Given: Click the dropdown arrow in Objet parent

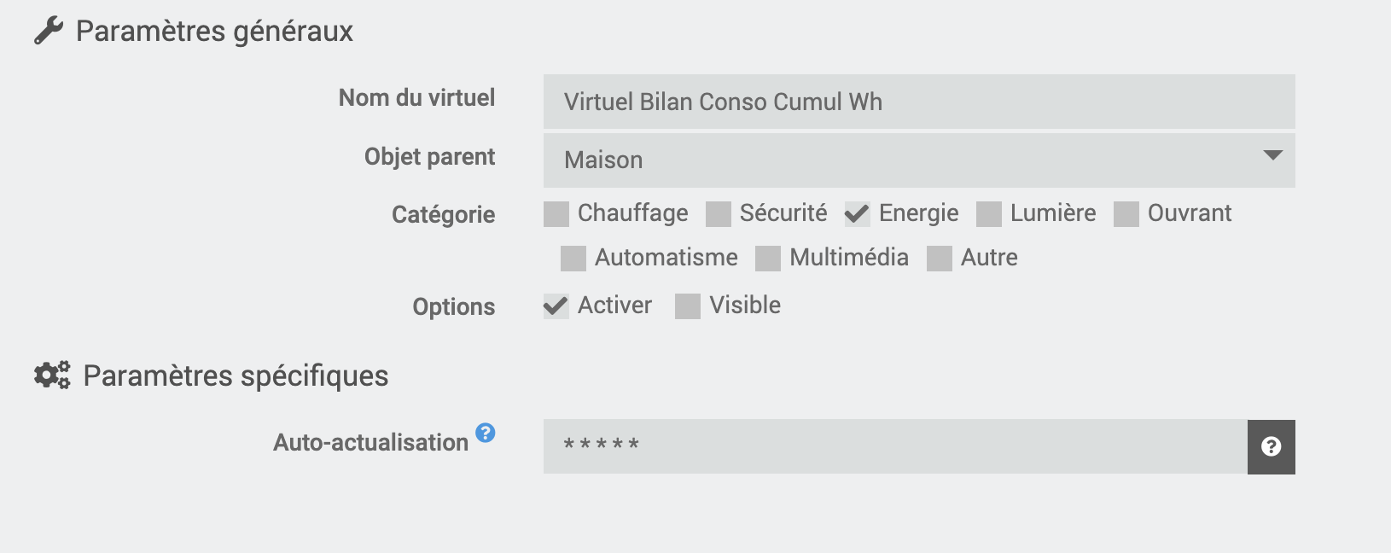Looking at the screenshot, I should point(1272,155).
